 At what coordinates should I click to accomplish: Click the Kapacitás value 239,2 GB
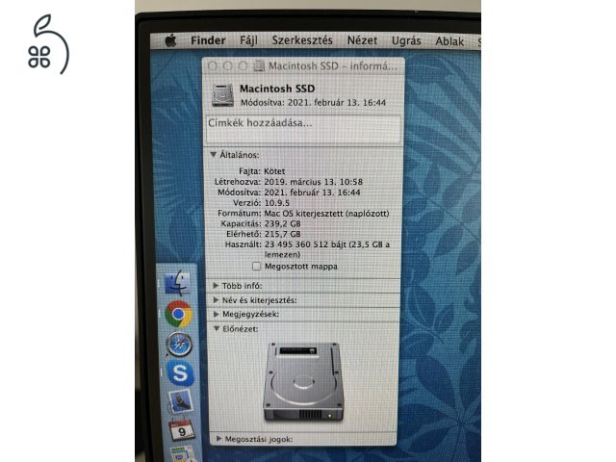[x=282, y=224]
